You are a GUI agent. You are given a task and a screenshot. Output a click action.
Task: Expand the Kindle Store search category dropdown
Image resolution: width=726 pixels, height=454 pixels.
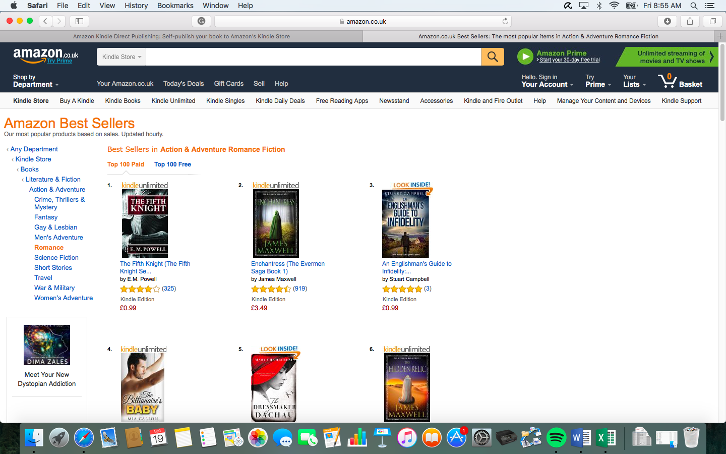coord(122,57)
